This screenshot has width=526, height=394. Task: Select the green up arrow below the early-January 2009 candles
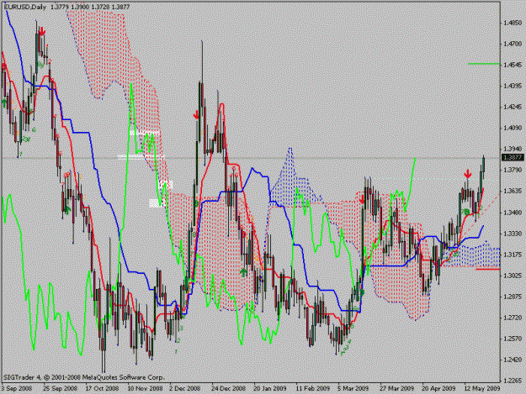(243, 272)
